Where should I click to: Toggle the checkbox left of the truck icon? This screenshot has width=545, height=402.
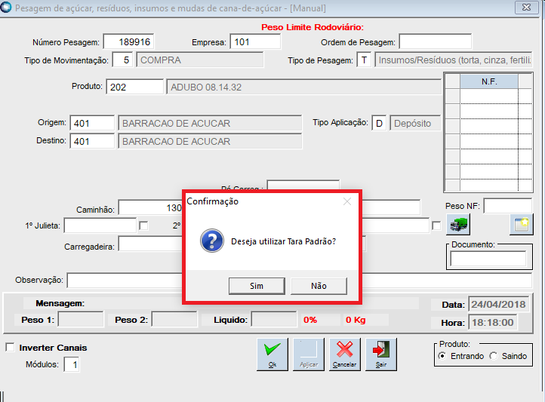tap(436, 226)
